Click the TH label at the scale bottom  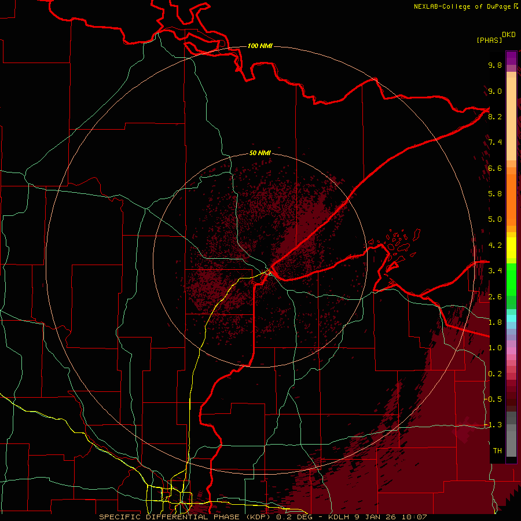click(497, 450)
